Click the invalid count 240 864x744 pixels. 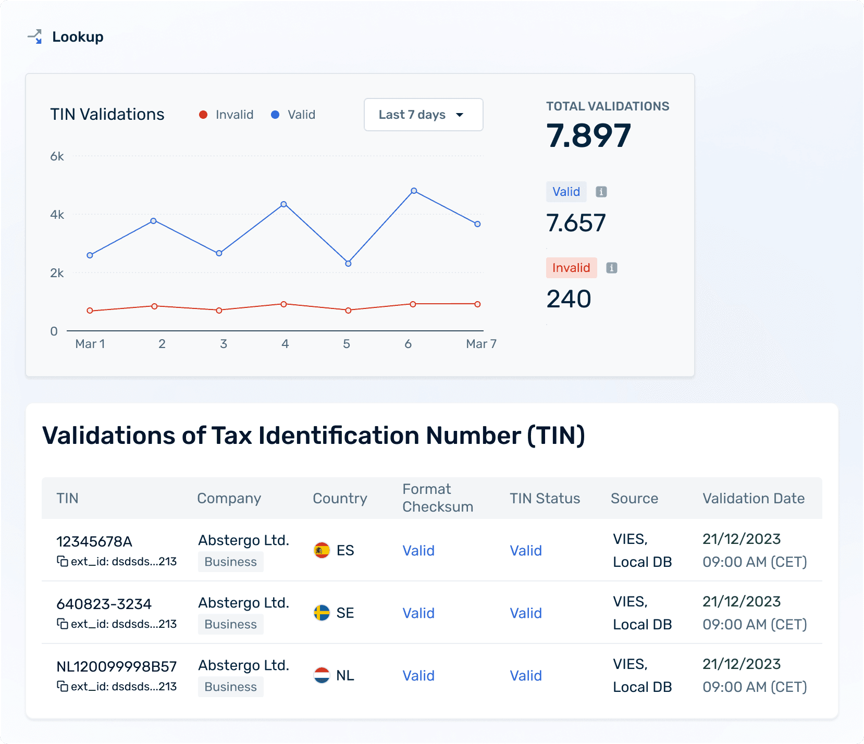569,299
